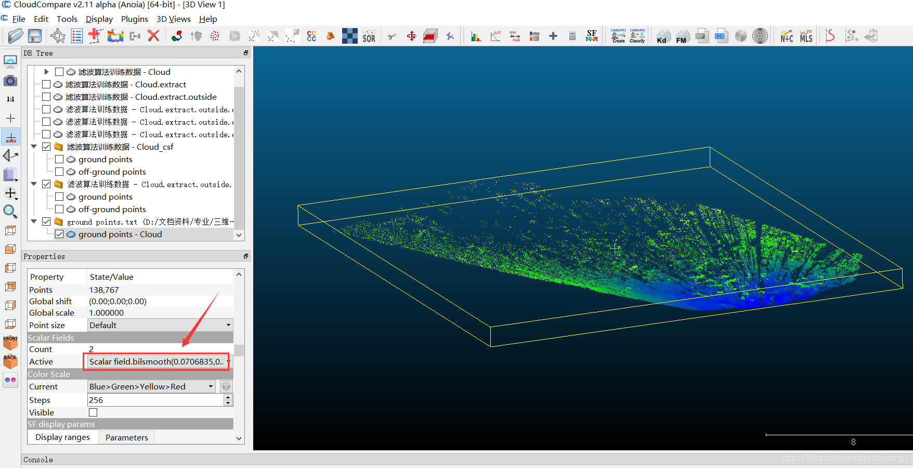Float the Properties panel
Image resolution: width=913 pixels, height=468 pixels.
pos(246,256)
